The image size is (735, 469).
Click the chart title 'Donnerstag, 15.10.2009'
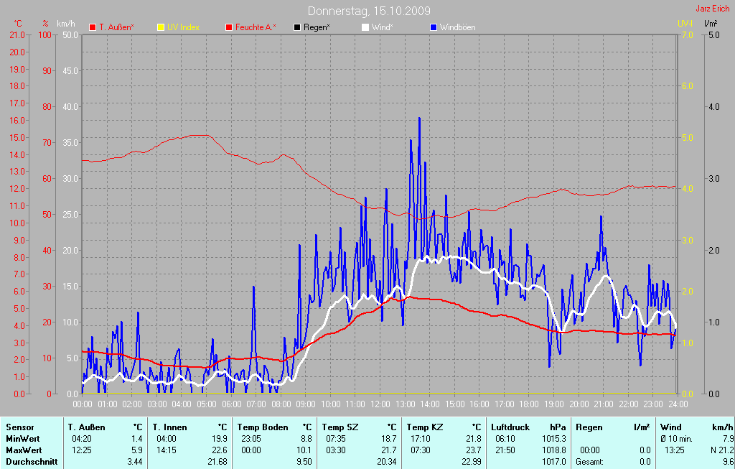point(369,11)
